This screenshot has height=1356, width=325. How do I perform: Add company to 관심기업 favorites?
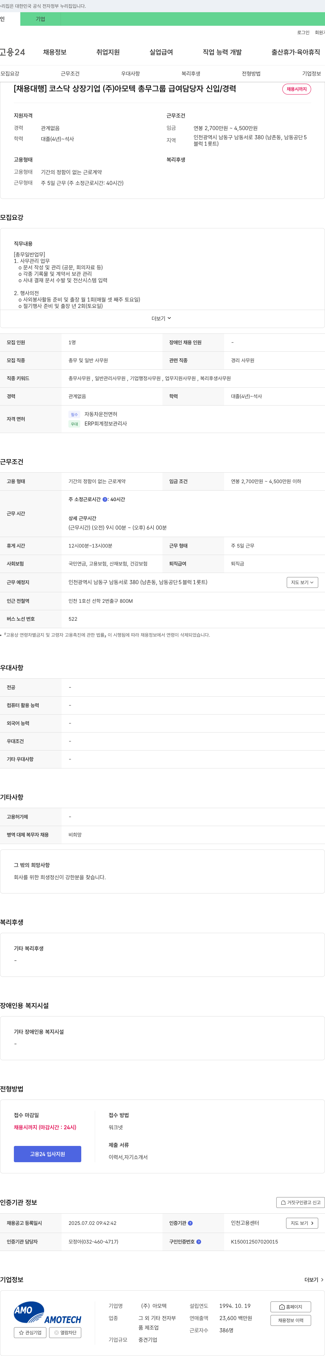(x=30, y=1332)
